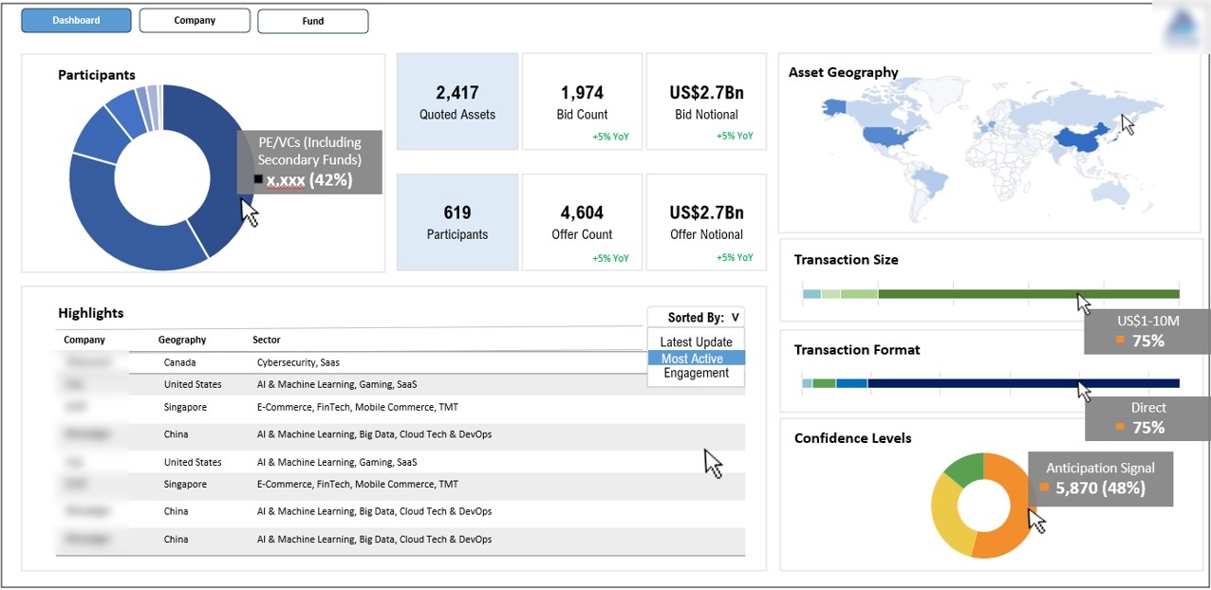1211x590 pixels.
Task: Click the 2,417 Quoted Assets card
Action: [457, 101]
